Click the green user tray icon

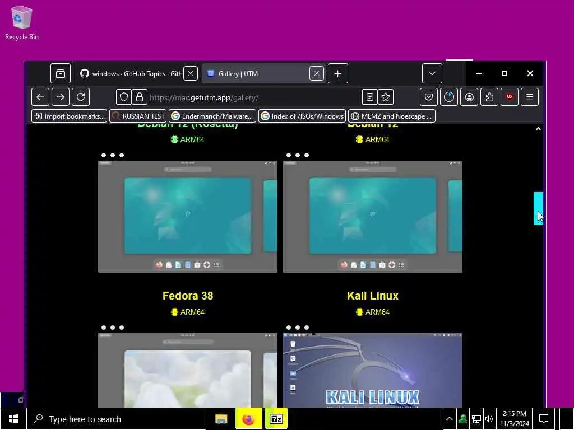[462, 419]
